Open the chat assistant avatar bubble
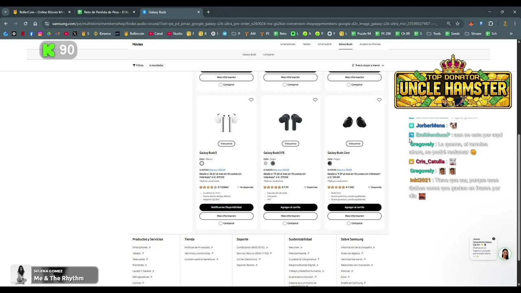This screenshot has width=521, height=293. [x=505, y=254]
